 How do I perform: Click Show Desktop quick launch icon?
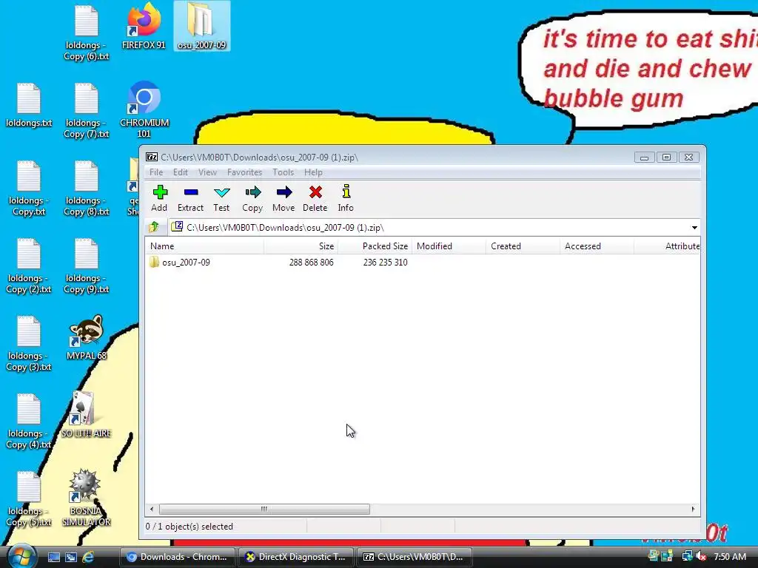pos(53,557)
